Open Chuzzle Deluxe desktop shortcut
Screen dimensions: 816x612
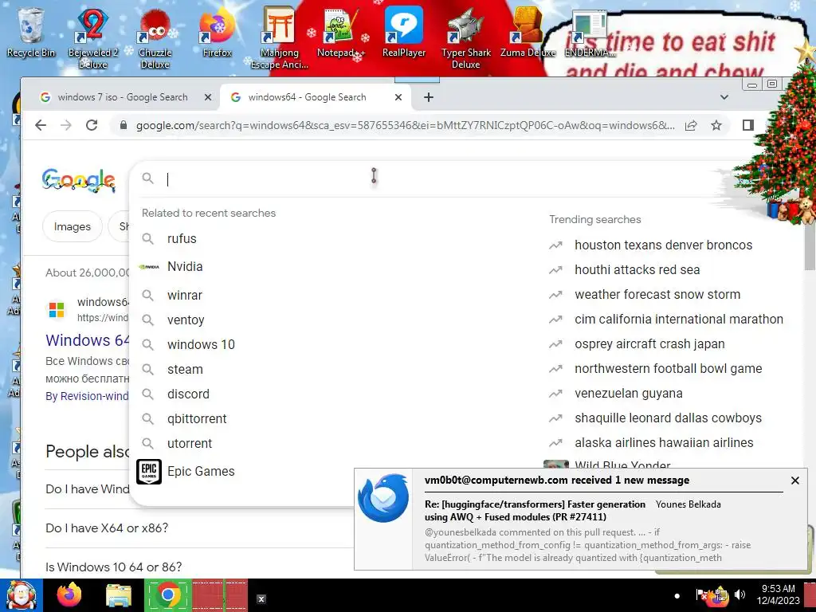coord(155,37)
